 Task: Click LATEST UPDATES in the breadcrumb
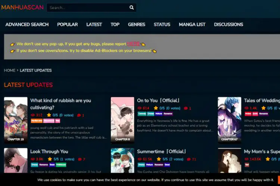36,70
